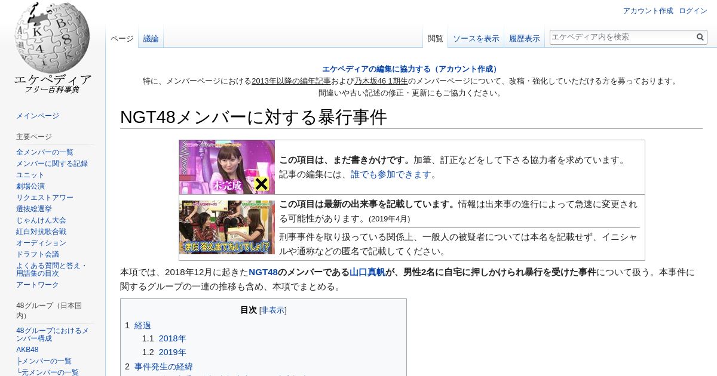Click the current-event notice image

click(x=227, y=227)
